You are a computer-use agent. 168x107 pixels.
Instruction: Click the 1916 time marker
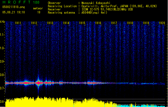[98, 23]
